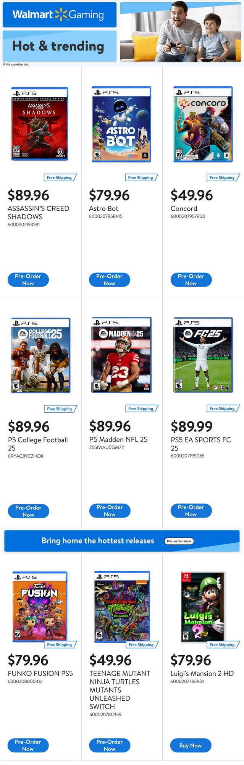The height and width of the screenshot is (765, 244).
Task: Pre-order Assassin's Creed Shadows now
Action: pyautogui.click(x=28, y=280)
